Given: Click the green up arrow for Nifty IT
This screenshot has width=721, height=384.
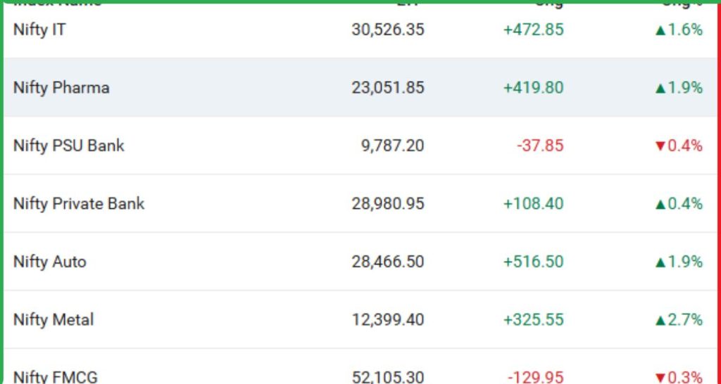Looking at the screenshot, I should click(660, 30).
